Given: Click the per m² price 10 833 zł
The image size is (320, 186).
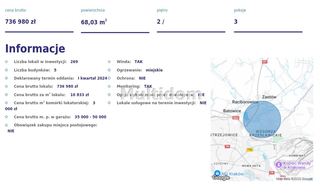Looking at the screenshot, I should [79, 95].
